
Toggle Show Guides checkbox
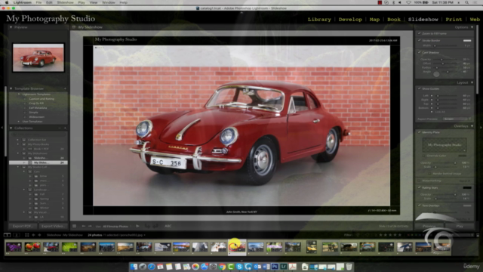coord(420,89)
